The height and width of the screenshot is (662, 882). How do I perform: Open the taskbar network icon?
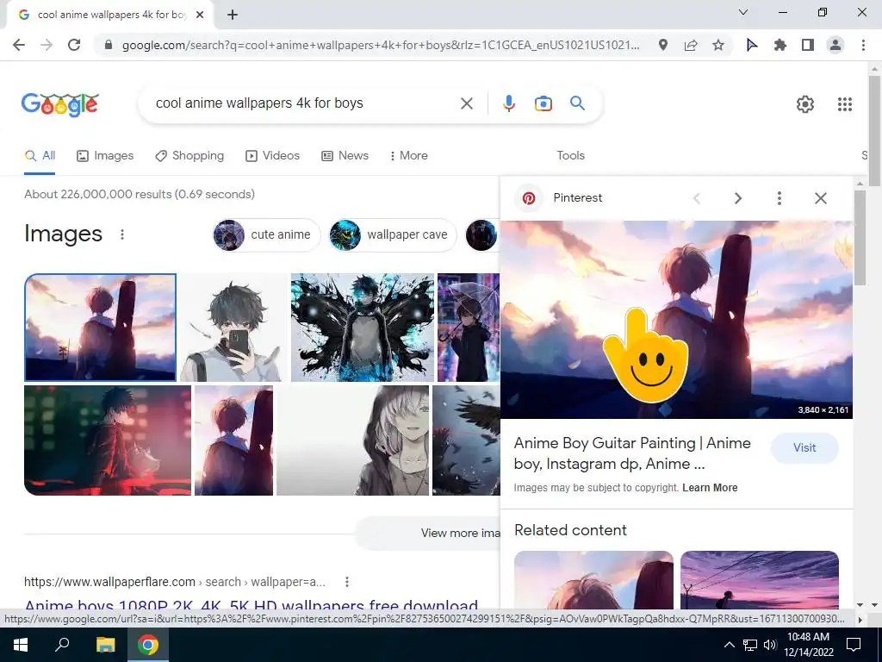pos(750,645)
